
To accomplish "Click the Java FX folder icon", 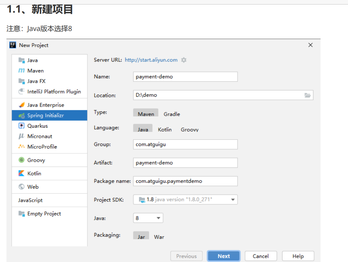I will pos(22,81).
